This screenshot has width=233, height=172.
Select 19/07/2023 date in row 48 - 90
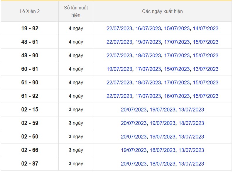coord(148,56)
